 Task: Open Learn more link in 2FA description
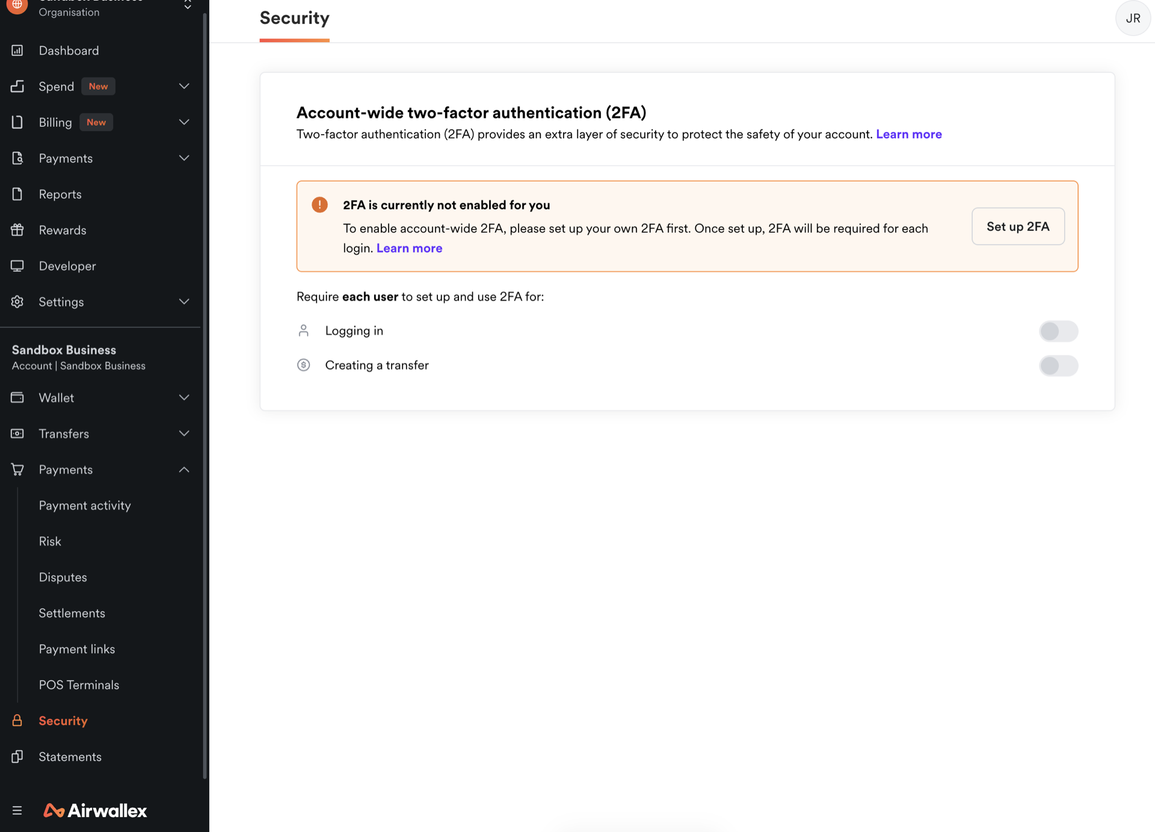tap(908, 134)
